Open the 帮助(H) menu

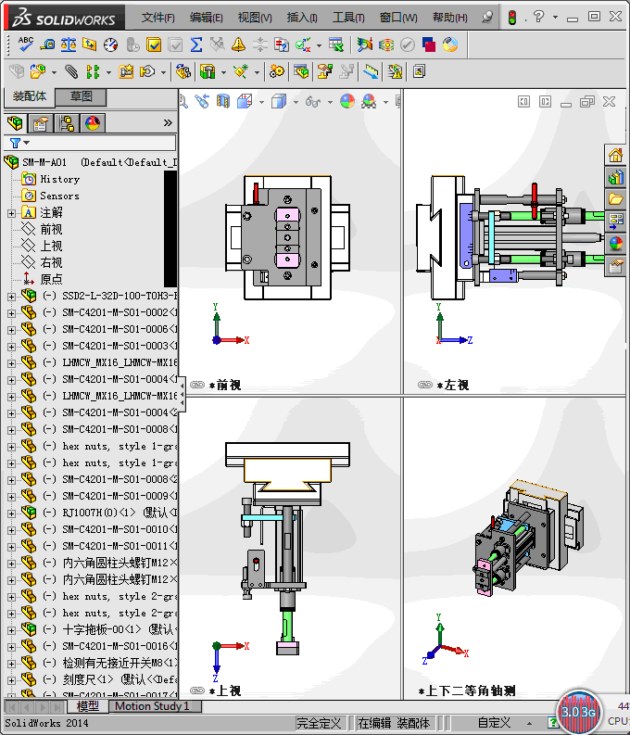[449, 18]
